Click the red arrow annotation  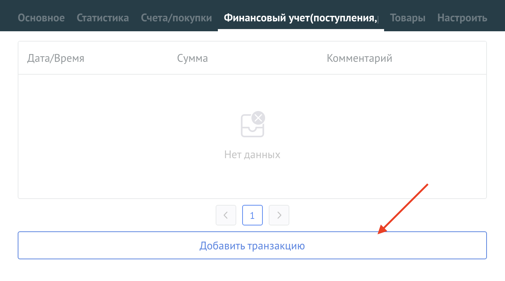click(x=403, y=209)
